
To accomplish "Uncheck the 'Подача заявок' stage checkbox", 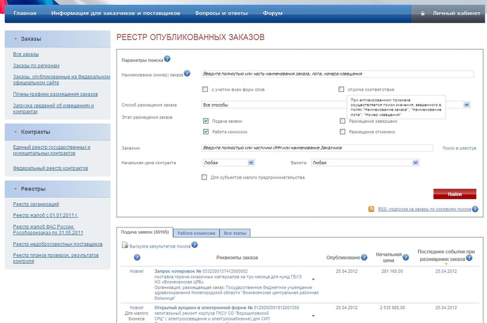I will (x=206, y=121).
